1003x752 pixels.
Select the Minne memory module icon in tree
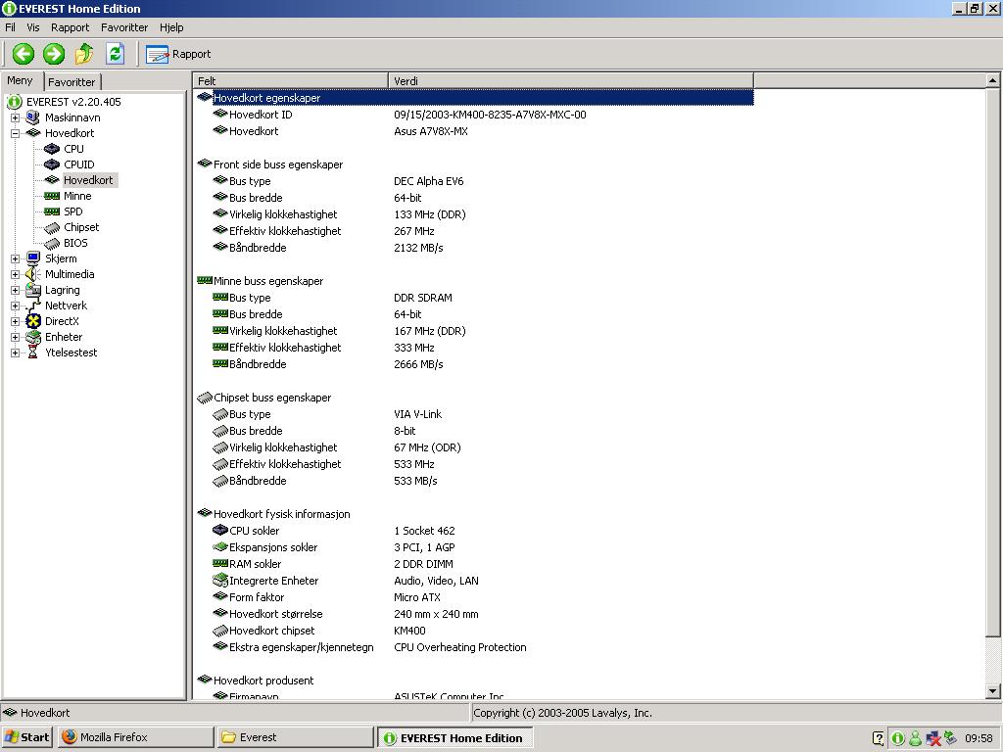coord(52,196)
